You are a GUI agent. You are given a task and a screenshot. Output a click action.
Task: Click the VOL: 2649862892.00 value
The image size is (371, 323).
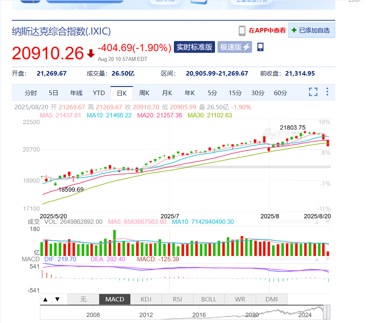(73, 222)
